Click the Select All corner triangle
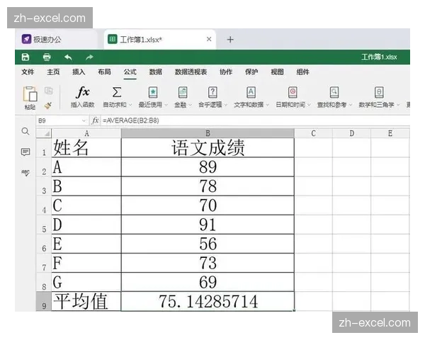The width and height of the screenshot is (425, 340). point(47,133)
